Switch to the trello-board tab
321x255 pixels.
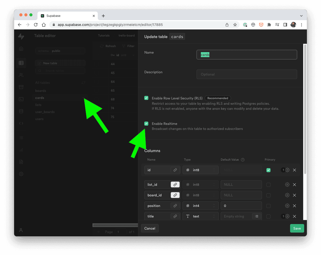click(126, 35)
